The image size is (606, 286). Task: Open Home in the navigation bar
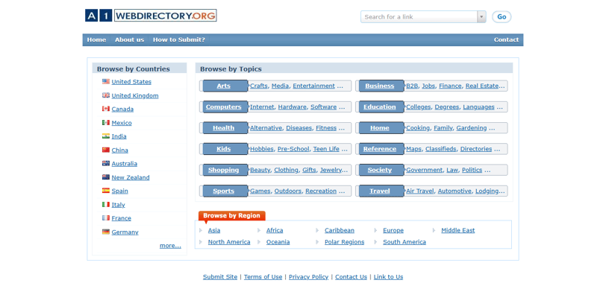point(96,39)
